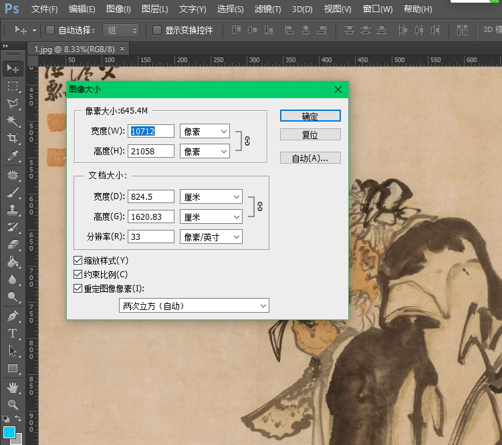The width and height of the screenshot is (502, 445).
Task: Select the Spot Healing Brush tool
Action: tap(13, 175)
